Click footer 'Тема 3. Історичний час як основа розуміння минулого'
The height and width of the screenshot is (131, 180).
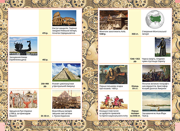pyautogui.click(x=57, y=127)
